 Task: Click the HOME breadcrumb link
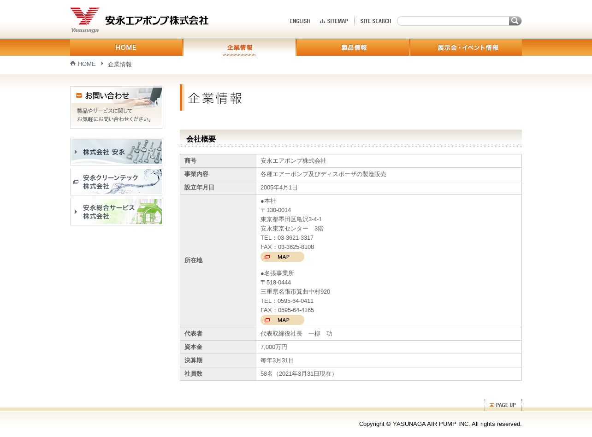pyautogui.click(x=87, y=64)
